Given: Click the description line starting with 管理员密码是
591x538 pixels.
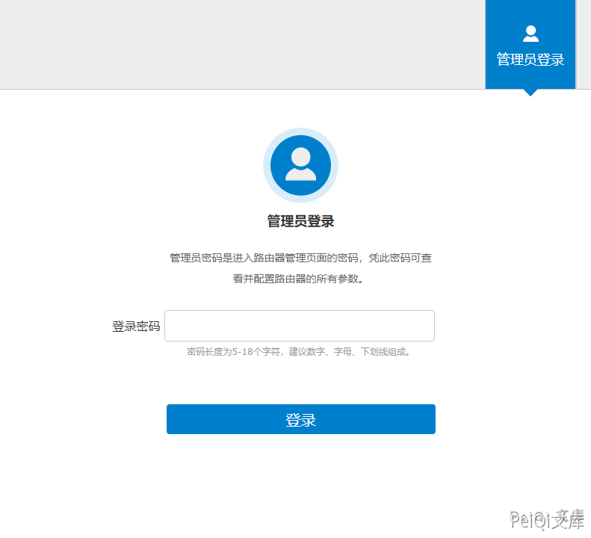Looking at the screenshot, I should pos(300,258).
